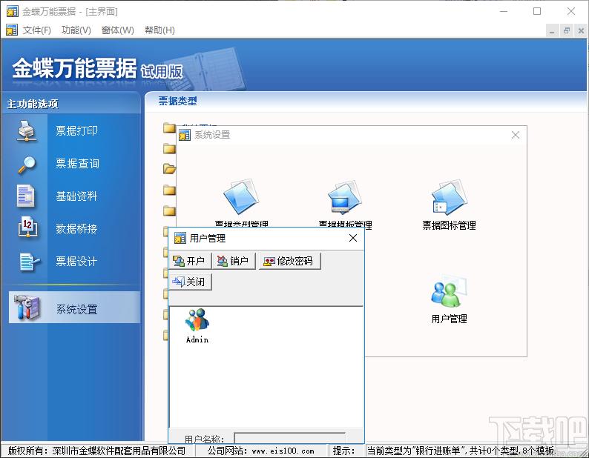Open the 功能(V) menu
589x458 pixels.
click(x=76, y=30)
